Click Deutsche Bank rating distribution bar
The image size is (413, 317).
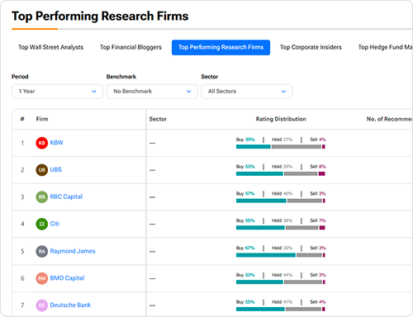pyautogui.click(x=281, y=309)
